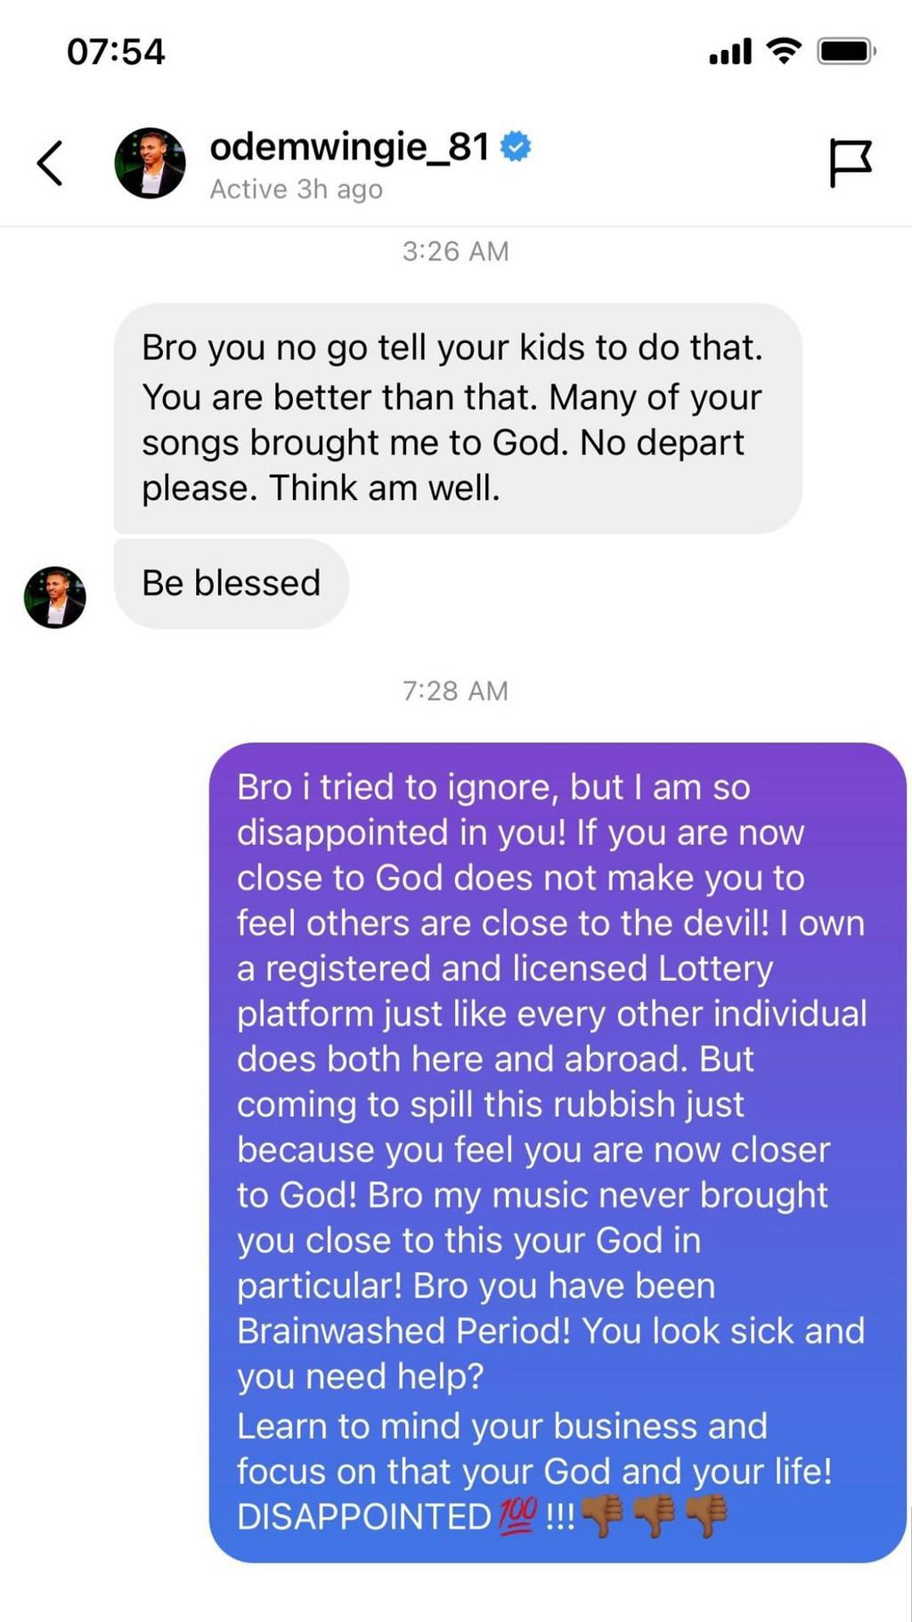Select the "Be blessed" message bubble
This screenshot has height=1622, width=912.
(232, 584)
